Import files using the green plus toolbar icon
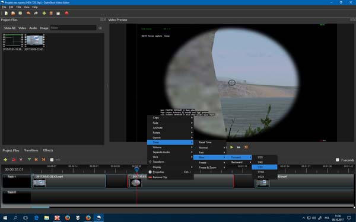 point(44,13)
